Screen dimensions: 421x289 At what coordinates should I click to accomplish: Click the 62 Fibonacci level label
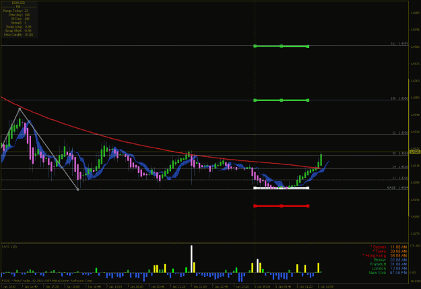pyautogui.click(x=400, y=133)
